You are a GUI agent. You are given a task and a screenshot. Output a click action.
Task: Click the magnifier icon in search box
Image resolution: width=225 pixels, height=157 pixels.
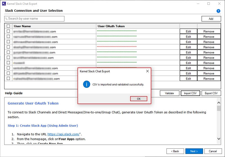(x=6, y=19)
